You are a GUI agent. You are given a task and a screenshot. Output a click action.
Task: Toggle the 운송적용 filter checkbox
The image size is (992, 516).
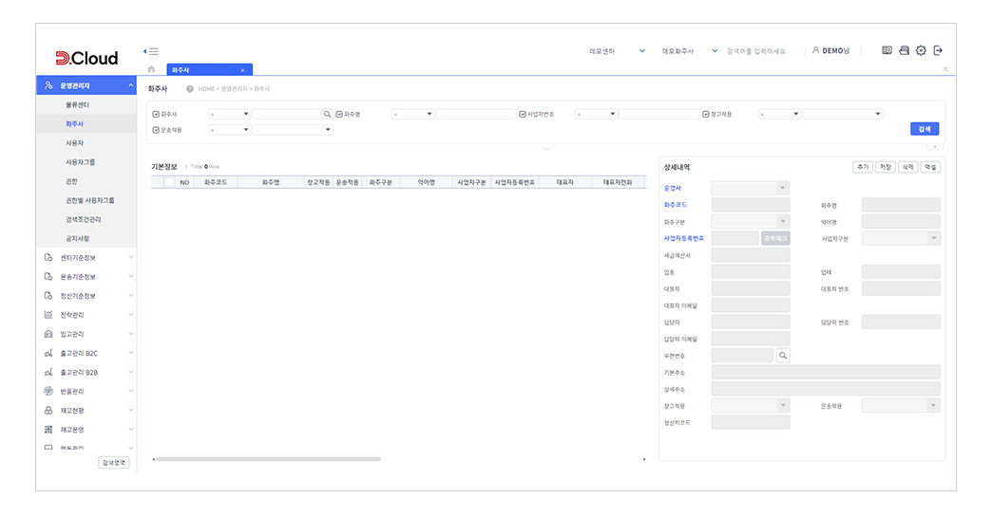tap(156, 130)
